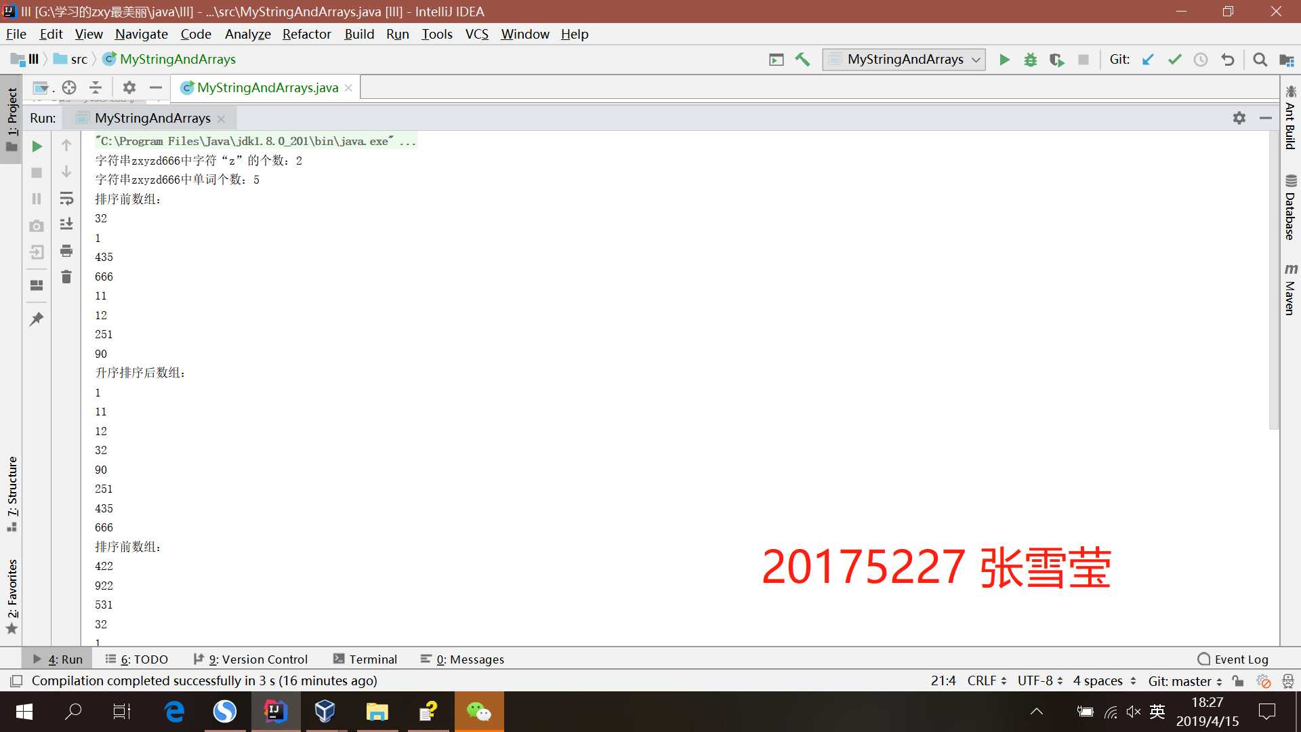Rerun program in the Run panel
The height and width of the screenshot is (732, 1301).
(37, 146)
